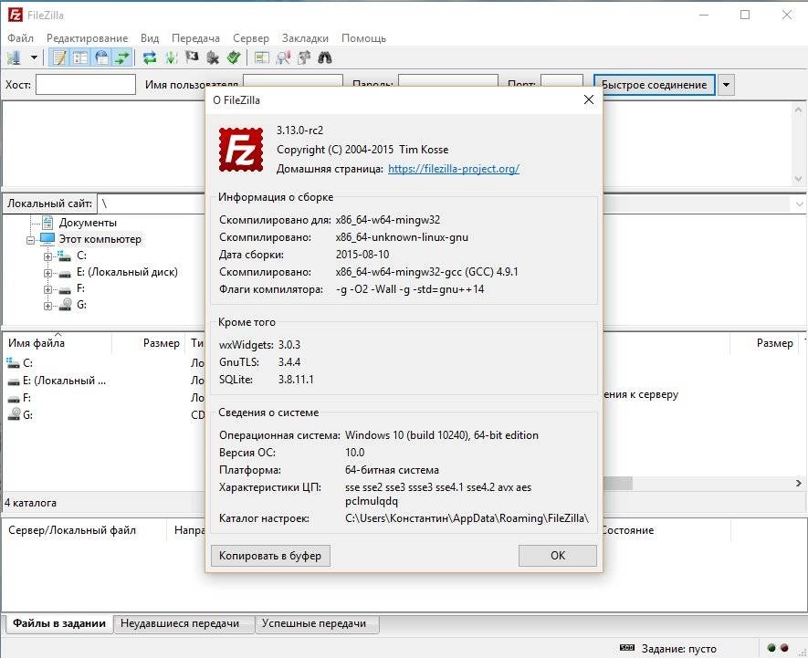Select Документы in the local tree
The width and height of the screenshot is (808, 658).
click(x=88, y=223)
